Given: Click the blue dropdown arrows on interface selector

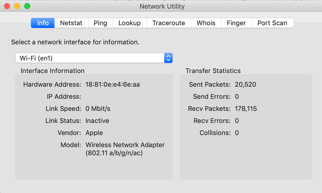Looking at the screenshot, I should (168, 58).
